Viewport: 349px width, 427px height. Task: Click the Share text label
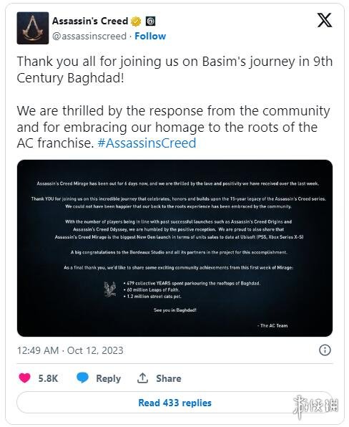169,378
